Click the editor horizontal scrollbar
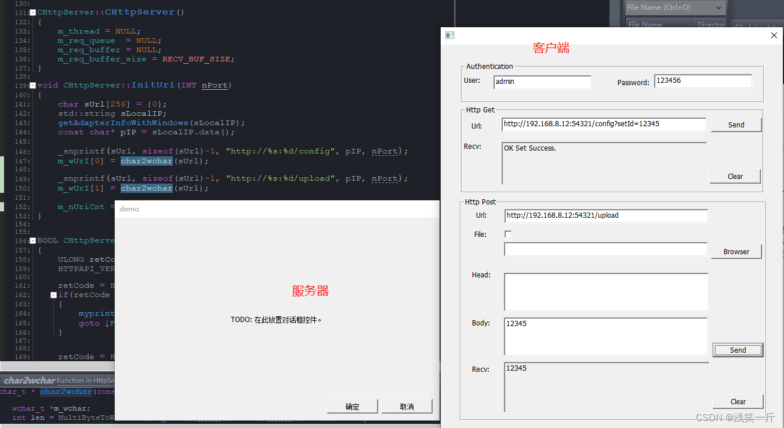The image size is (784, 428). (x=57, y=367)
